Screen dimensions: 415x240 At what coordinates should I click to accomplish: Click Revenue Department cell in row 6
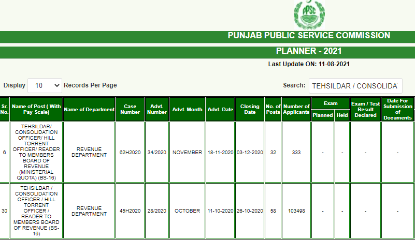pyautogui.click(x=89, y=152)
